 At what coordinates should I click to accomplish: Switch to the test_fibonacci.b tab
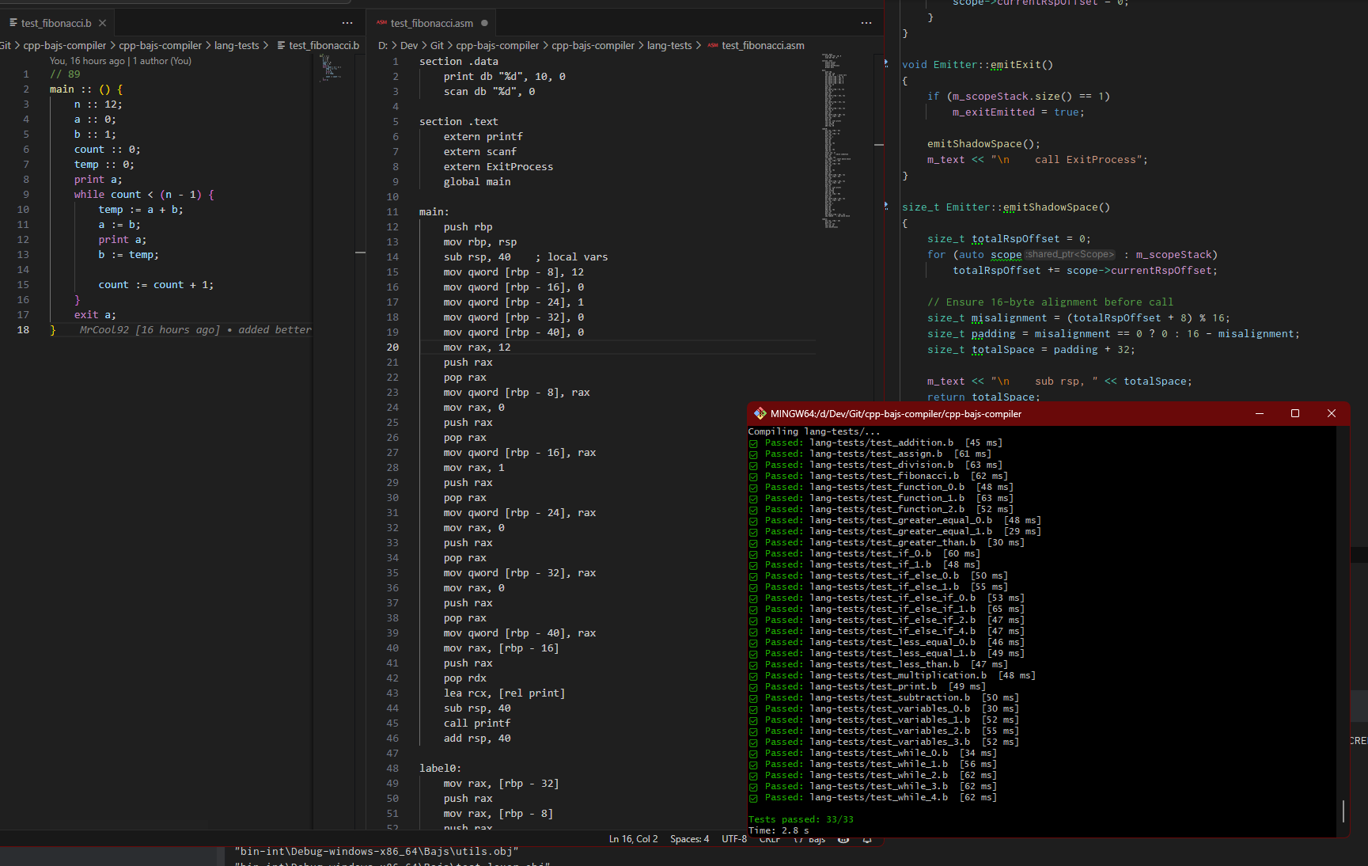pyautogui.click(x=57, y=23)
